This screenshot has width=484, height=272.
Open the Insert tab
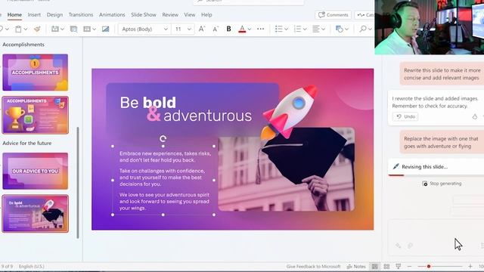[34, 15]
